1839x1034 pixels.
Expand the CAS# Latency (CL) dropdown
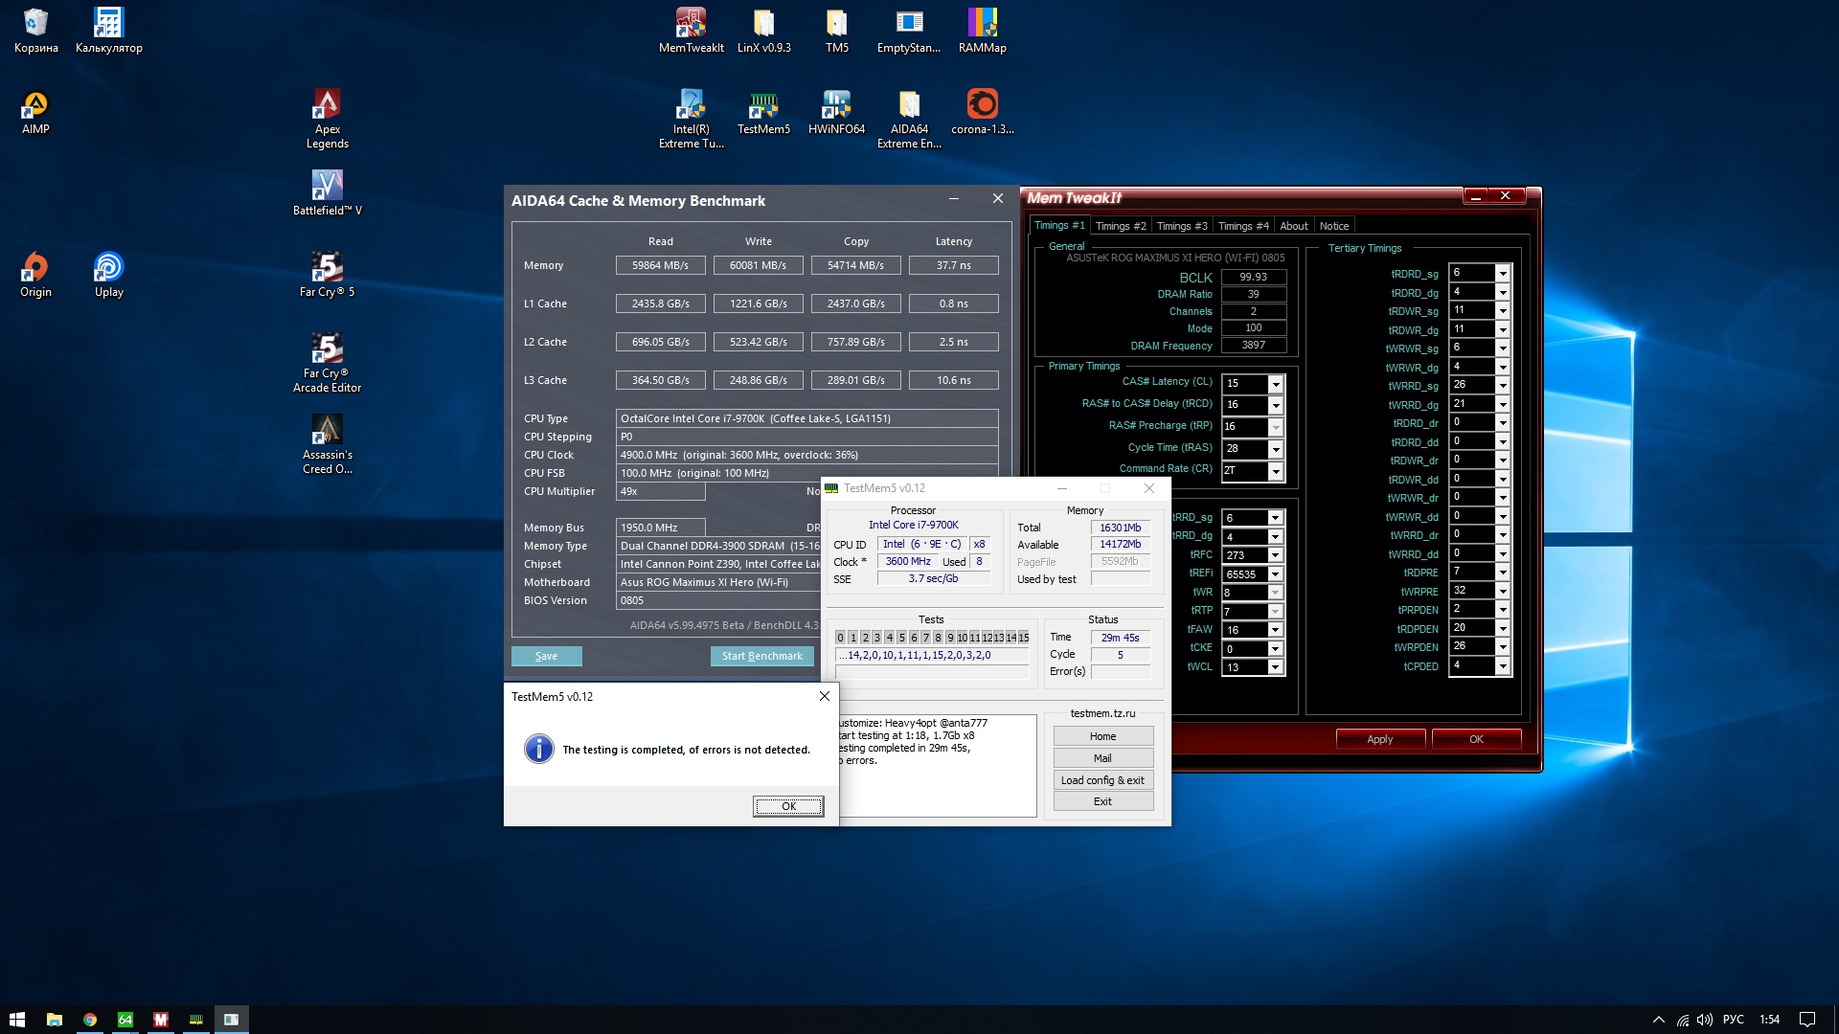1275,384
